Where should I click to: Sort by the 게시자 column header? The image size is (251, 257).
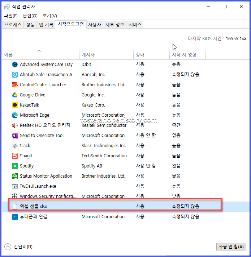pyautogui.click(x=106, y=54)
